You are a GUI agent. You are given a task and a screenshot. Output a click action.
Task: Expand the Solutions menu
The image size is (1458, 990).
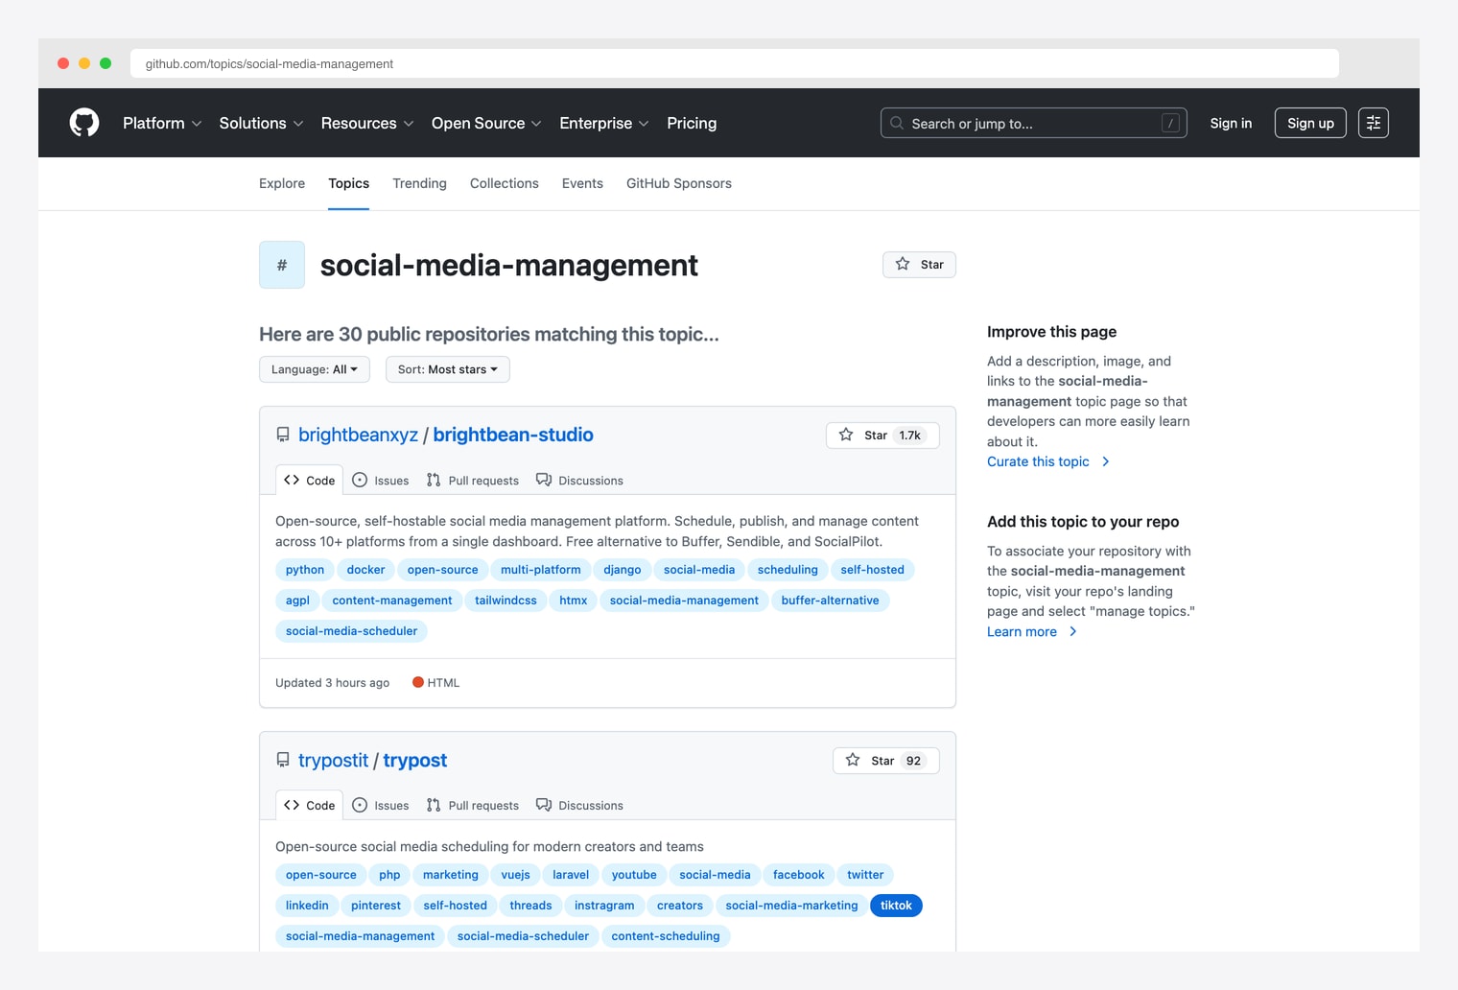coord(261,123)
